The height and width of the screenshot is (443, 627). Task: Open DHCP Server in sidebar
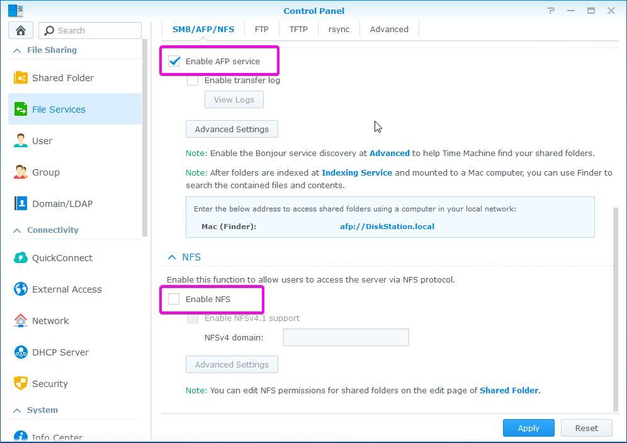tap(75, 352)
